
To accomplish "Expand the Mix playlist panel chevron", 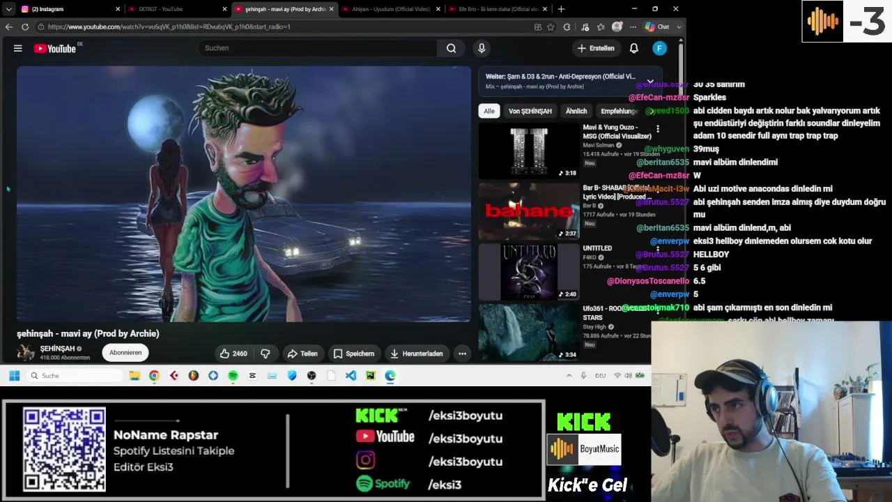I will tap(649, 81).
